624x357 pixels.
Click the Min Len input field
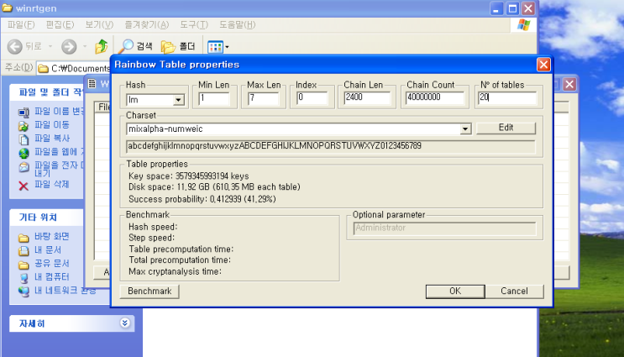pyautogui.click(x=214, y=98)
